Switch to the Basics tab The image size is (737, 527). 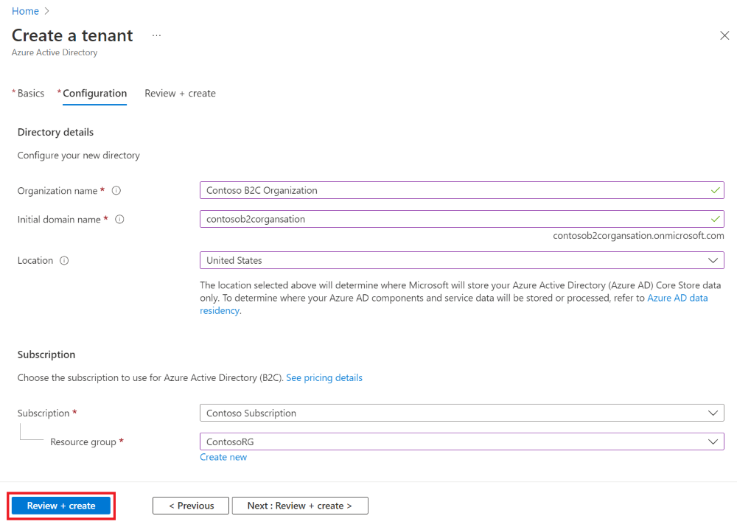pyautogui.click(x=29, y=93)
